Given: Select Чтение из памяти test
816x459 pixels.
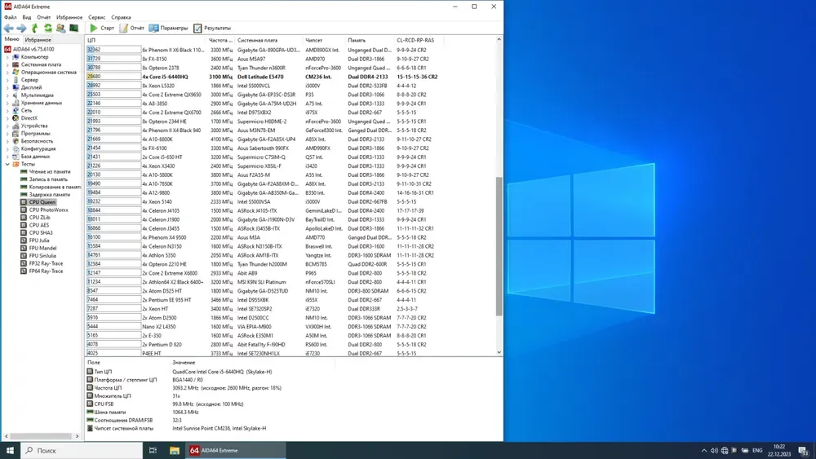Looking at the screenshot, I should tap(49, 172).
